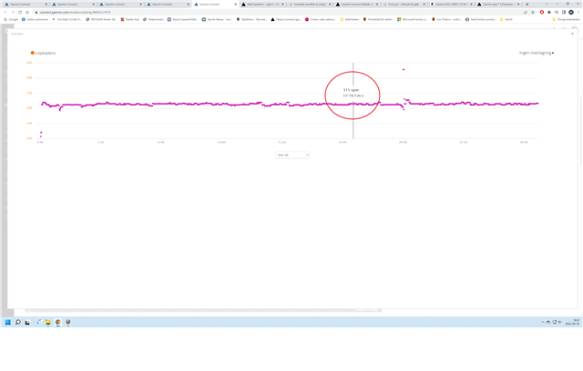Screen dimensions: 583x371
Task: Open Google Chrome from the taskbar
Action: click(x=57, y=322)
